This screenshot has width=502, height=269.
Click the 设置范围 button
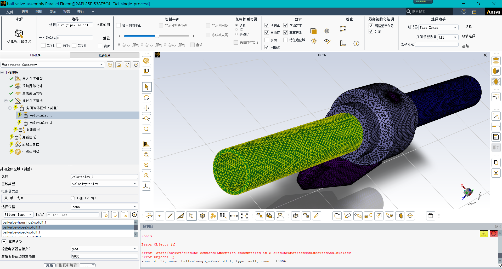pos(103,25)
